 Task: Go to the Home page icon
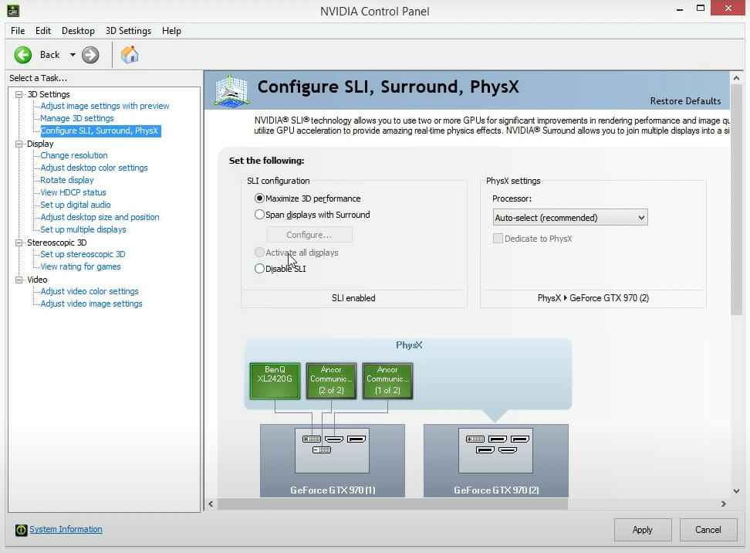129,55
